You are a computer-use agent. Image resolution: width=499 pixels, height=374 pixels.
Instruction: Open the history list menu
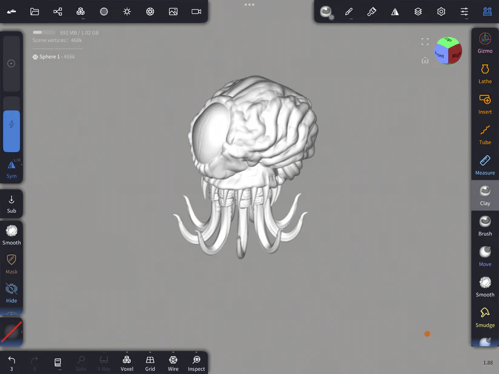tap(58, 362)
